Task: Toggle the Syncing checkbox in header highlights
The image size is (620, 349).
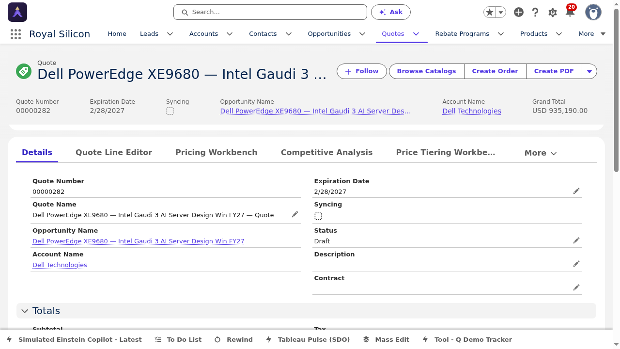Action: coord(170,111)
